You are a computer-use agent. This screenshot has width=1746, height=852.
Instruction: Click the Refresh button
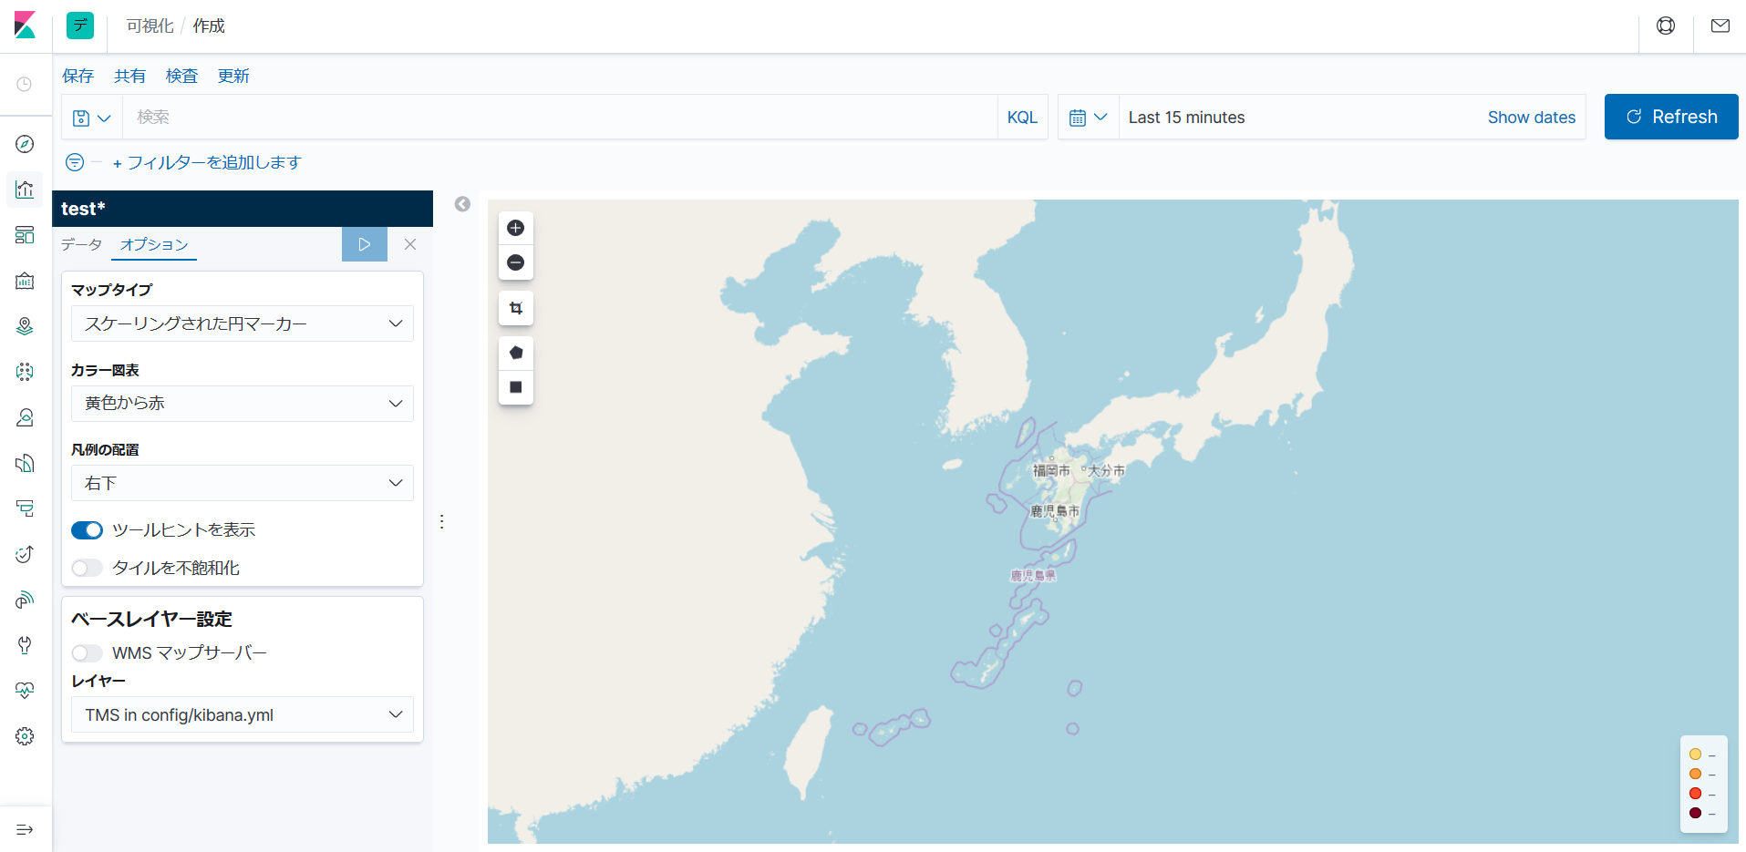[x=1670, y=117]
